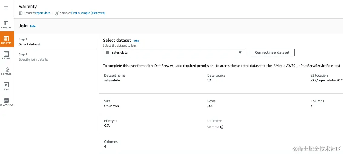Image resolution: width=343 pixels, height=154 pixels.
Task: Open Info link beside Select dataset heading
Action: tap(136, 41)
